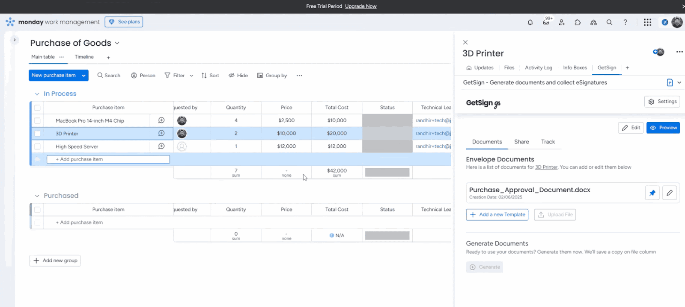Click the invite members icon

click(562, 22)
